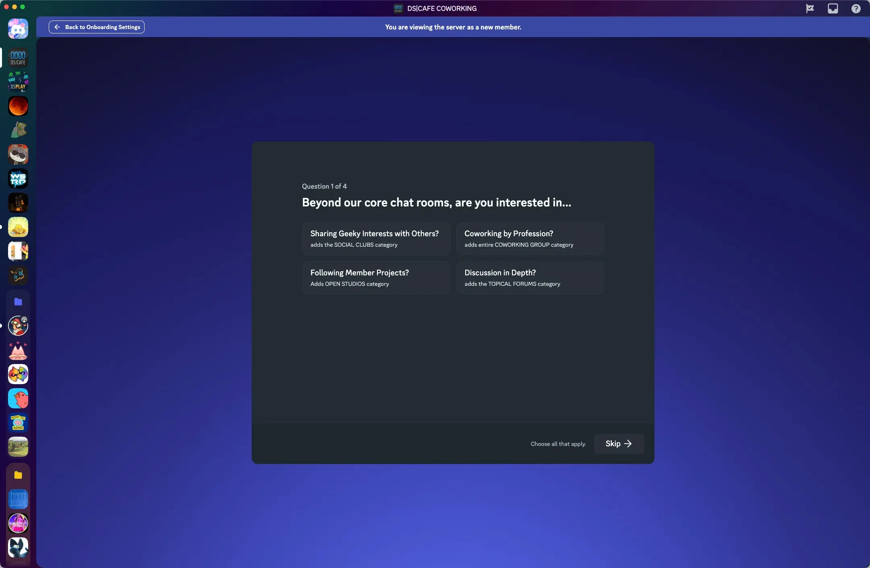Image resolution: width=870 pixels, height=568 pixels.
Task: Expand the yellow server folder
Action: pyautogui.click(x=18, y=475)
